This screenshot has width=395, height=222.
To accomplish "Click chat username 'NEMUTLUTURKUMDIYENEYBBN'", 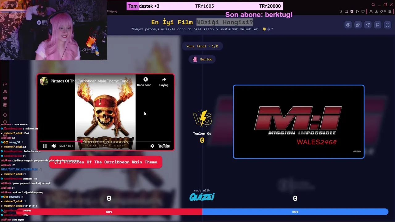I will 19,170.
